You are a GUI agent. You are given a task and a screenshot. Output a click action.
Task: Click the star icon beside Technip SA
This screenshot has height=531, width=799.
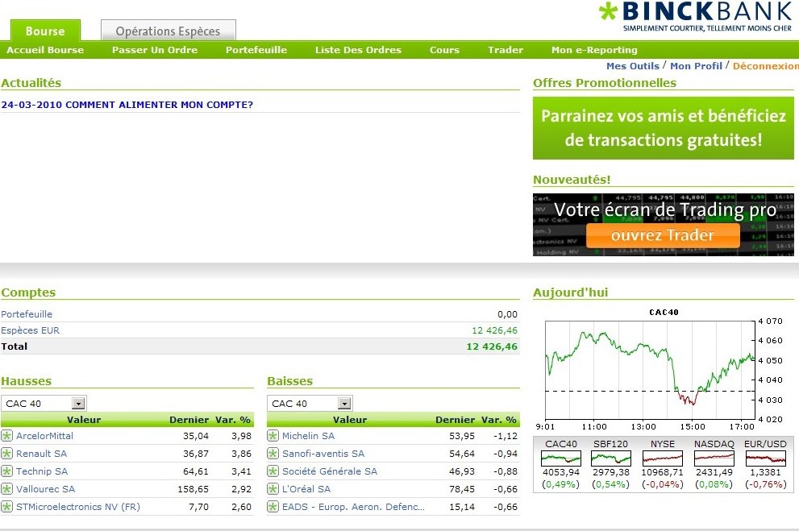point(6,471)
